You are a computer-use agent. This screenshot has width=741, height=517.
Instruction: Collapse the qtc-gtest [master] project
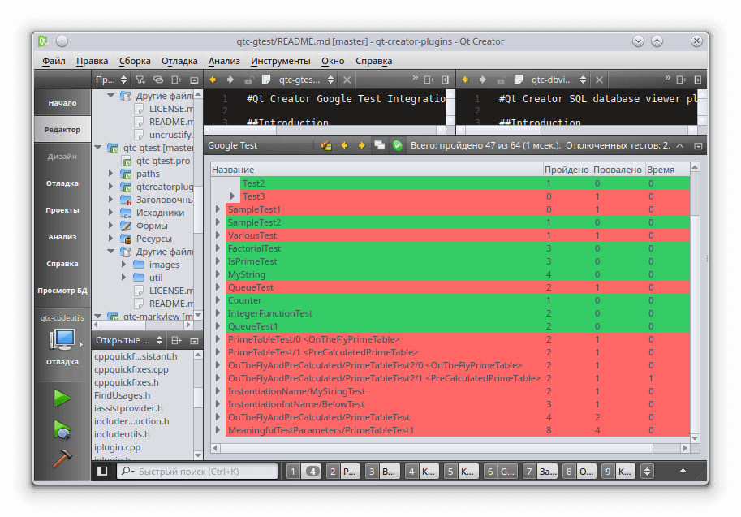click(98, 148)
